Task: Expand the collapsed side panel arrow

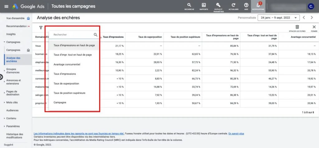Action: pos(1,77)
